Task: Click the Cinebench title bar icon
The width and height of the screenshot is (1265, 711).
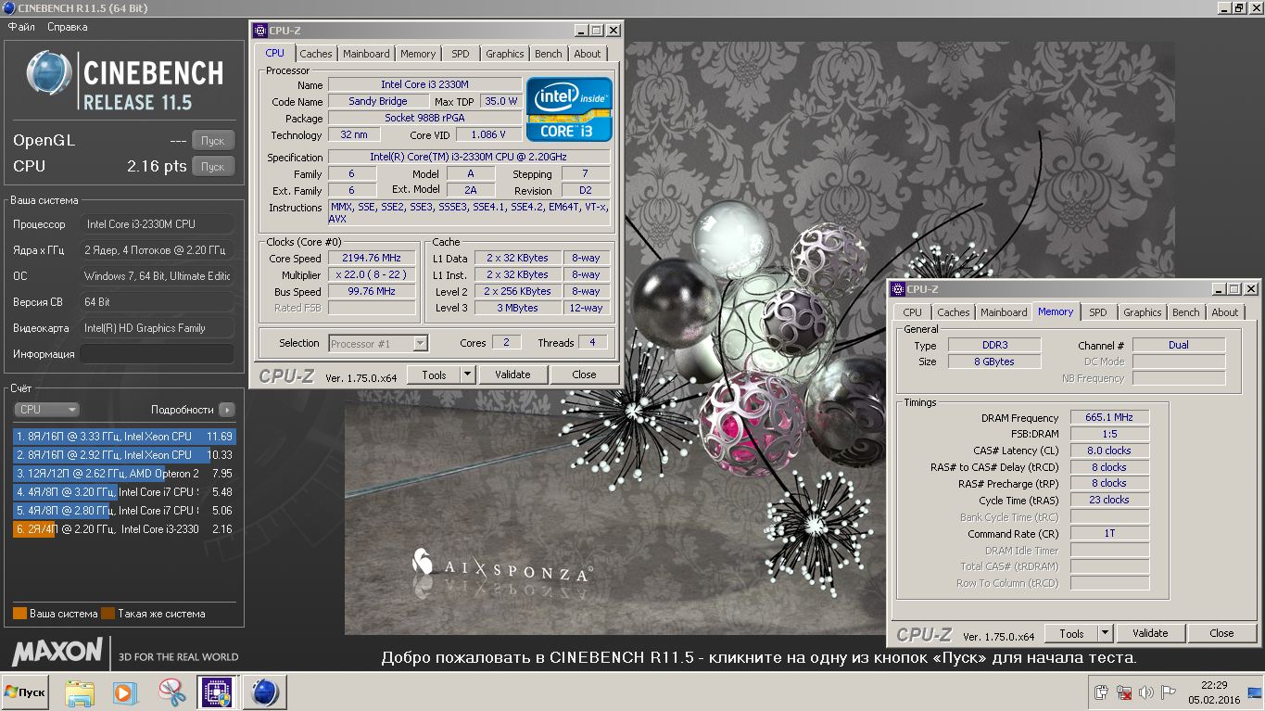Action: click(8, 8)
